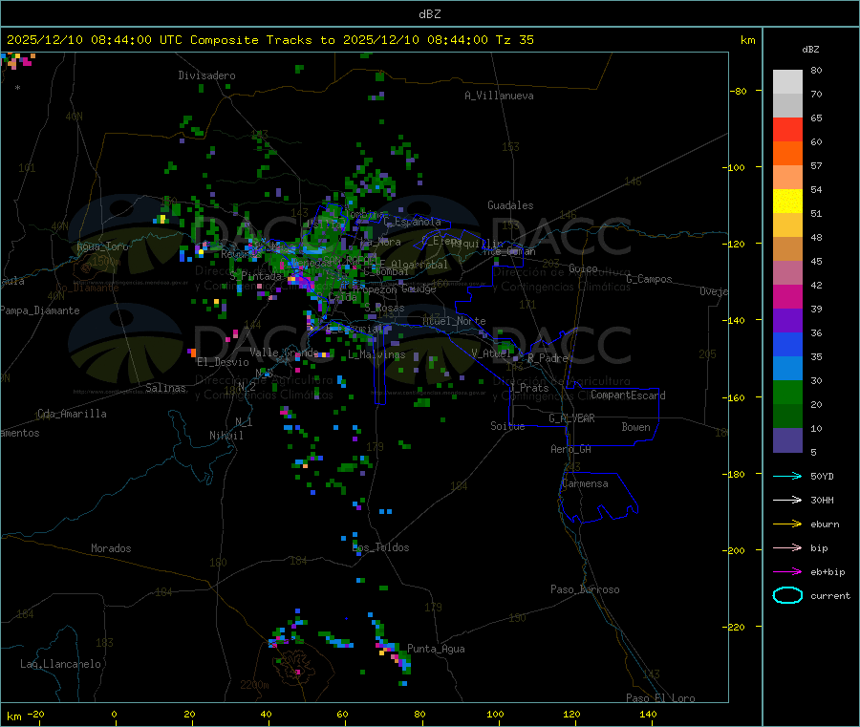Select the 39 dBZ magenta legend swatch
The height and width of the screenshot is (727, 860).
coord(787,296)
